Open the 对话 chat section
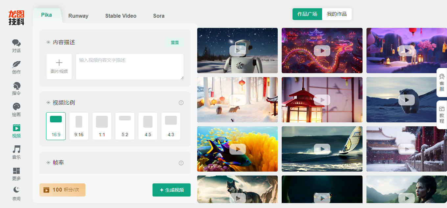Image resolution: width=447 pixels, height=208 pixels. [16, 46]
